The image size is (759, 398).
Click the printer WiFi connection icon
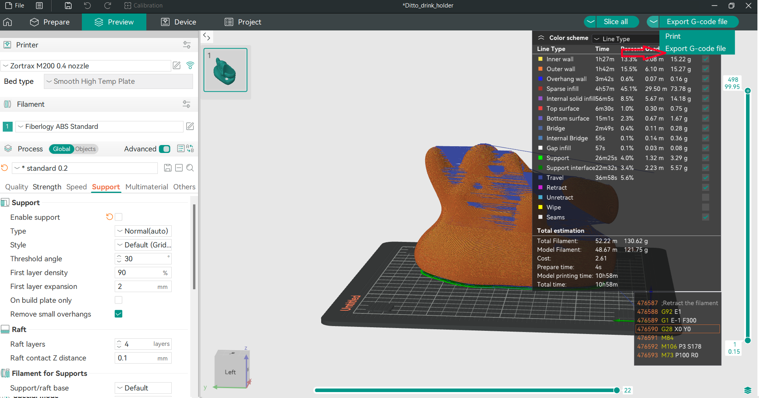(x=190, y=66)
